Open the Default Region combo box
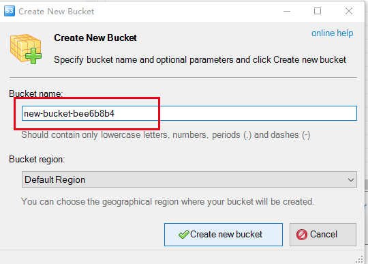This screenshot has width=368, height=264. (x=189, y=179)
